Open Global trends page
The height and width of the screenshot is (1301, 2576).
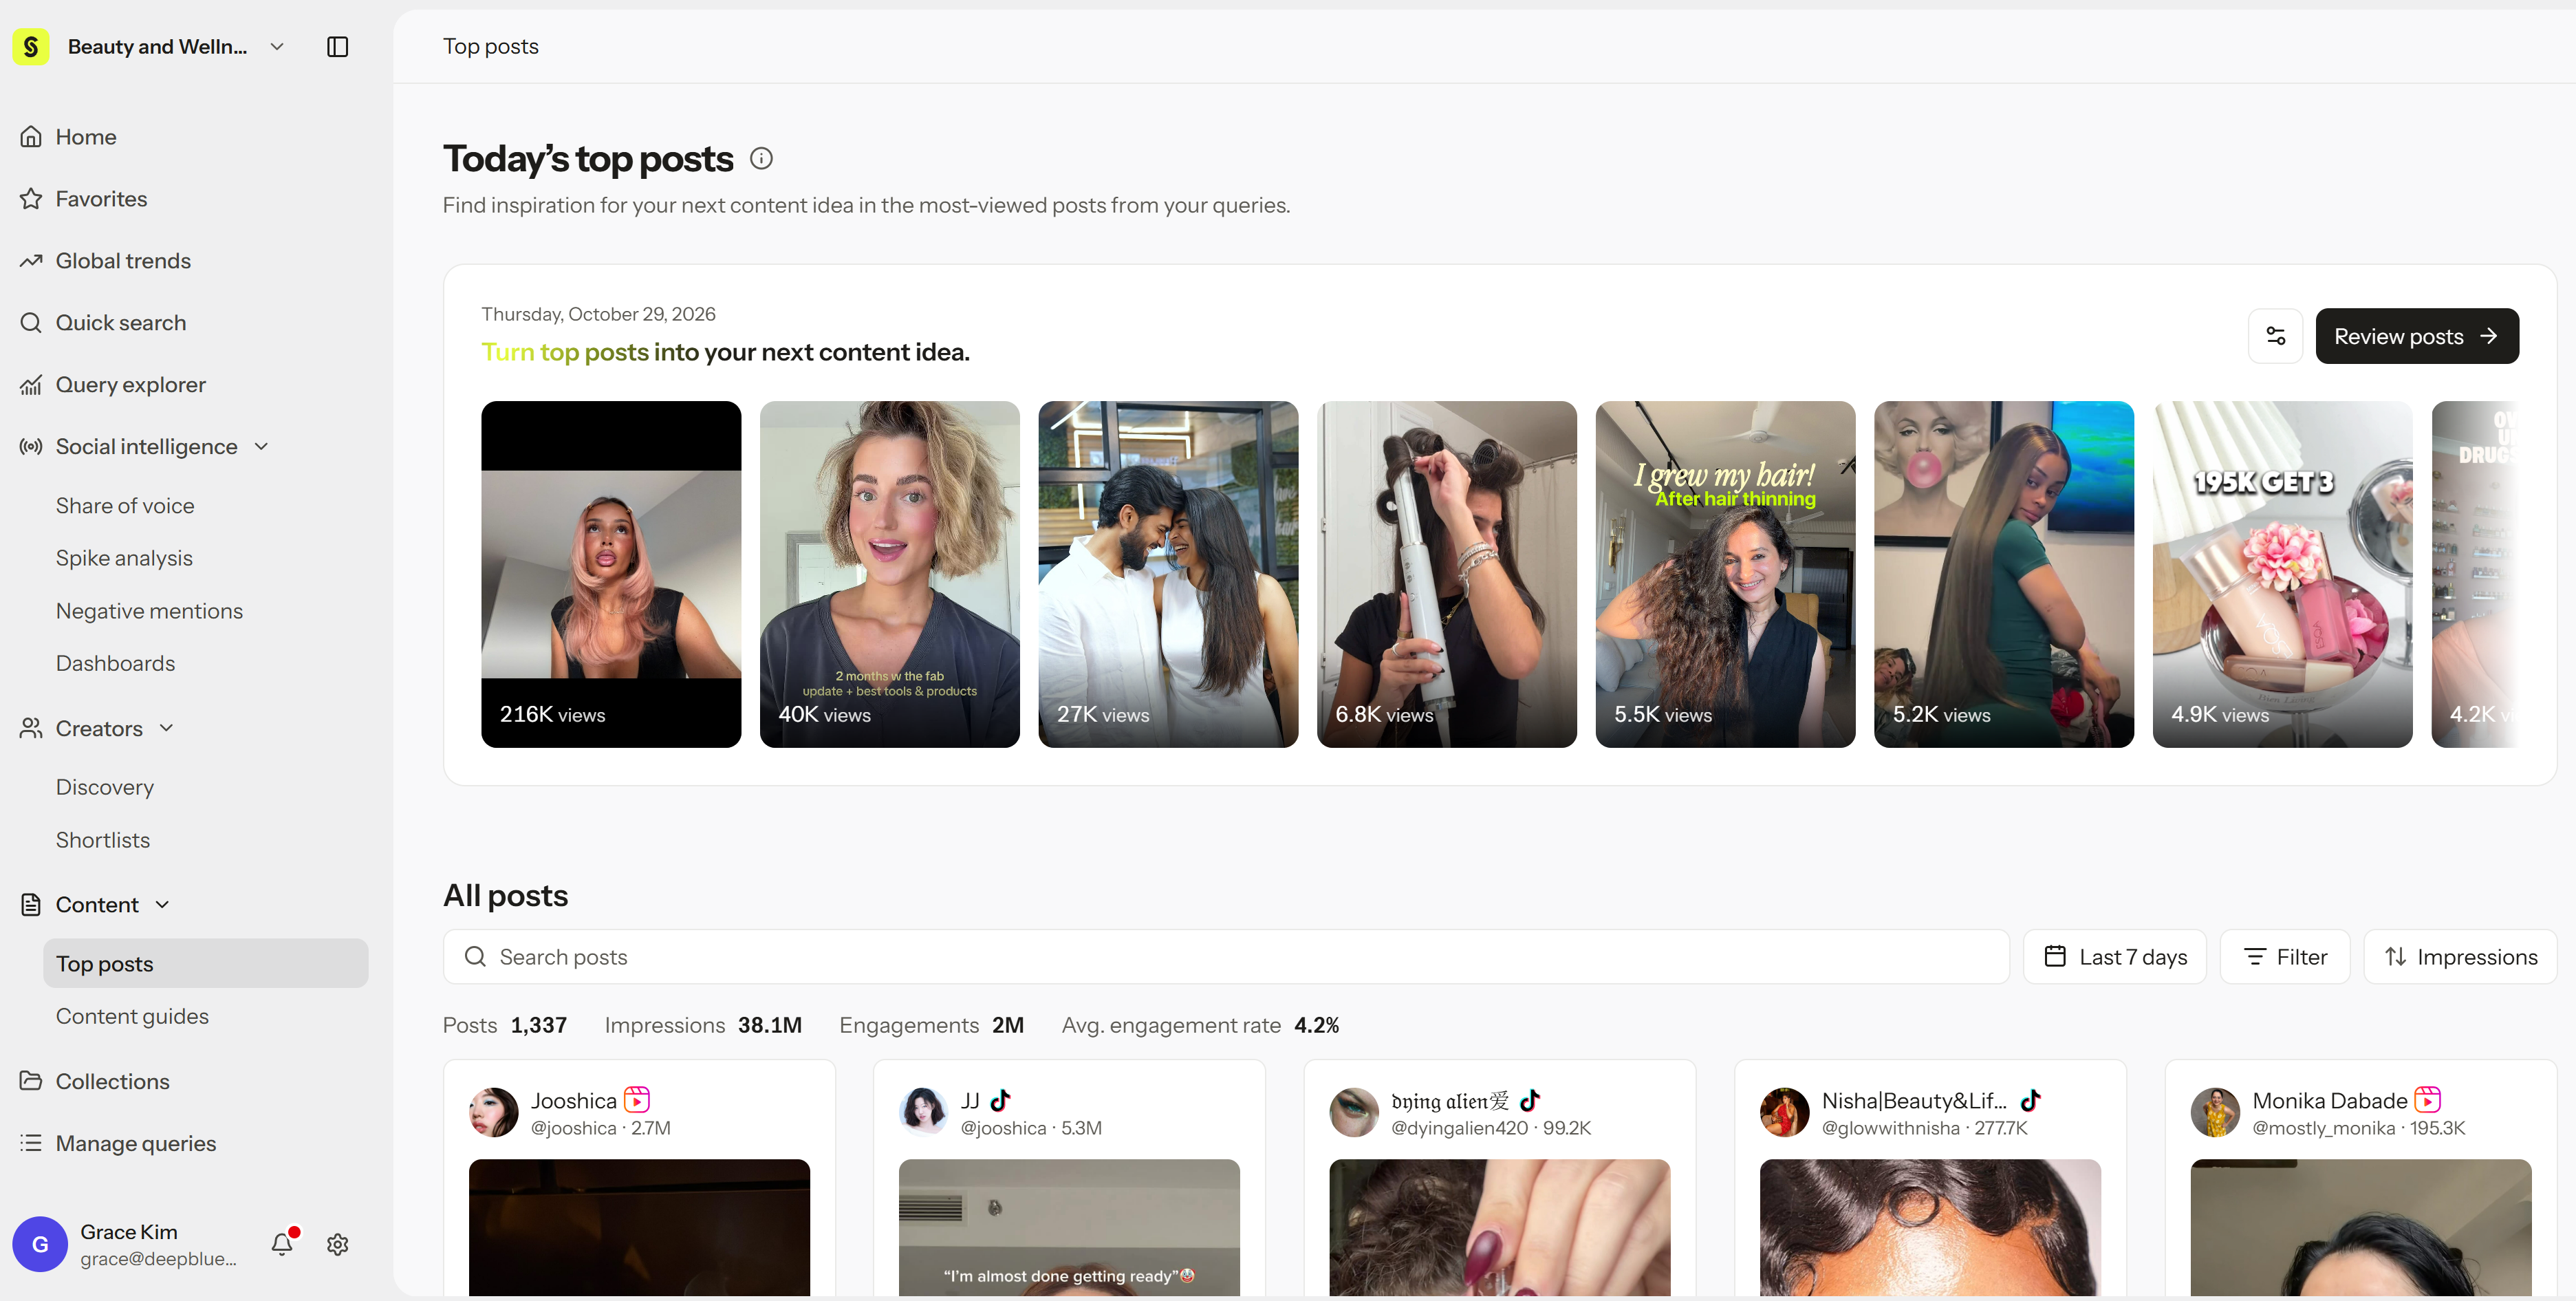pyautogui.click(x=123, y=261)
